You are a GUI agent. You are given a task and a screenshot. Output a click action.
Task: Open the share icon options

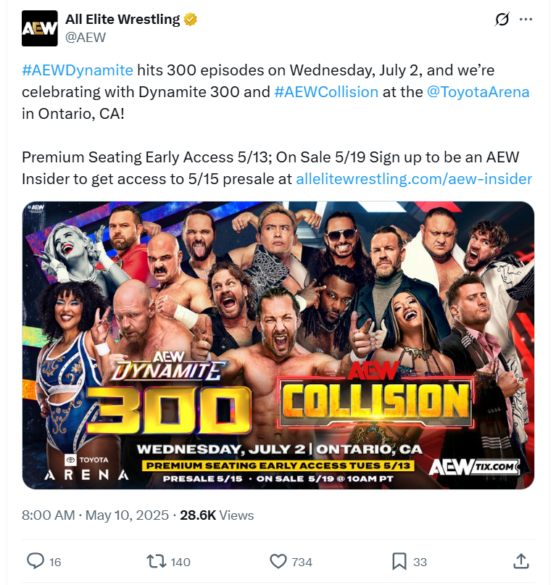click(520, 561)
